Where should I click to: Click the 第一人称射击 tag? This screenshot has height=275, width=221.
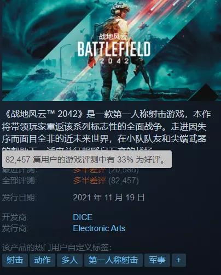113,260
